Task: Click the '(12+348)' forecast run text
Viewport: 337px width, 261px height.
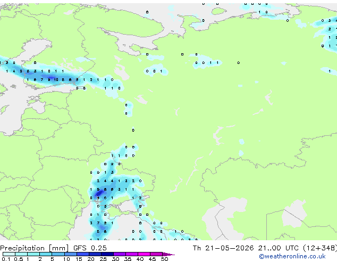Action: (x=320, y=248)
